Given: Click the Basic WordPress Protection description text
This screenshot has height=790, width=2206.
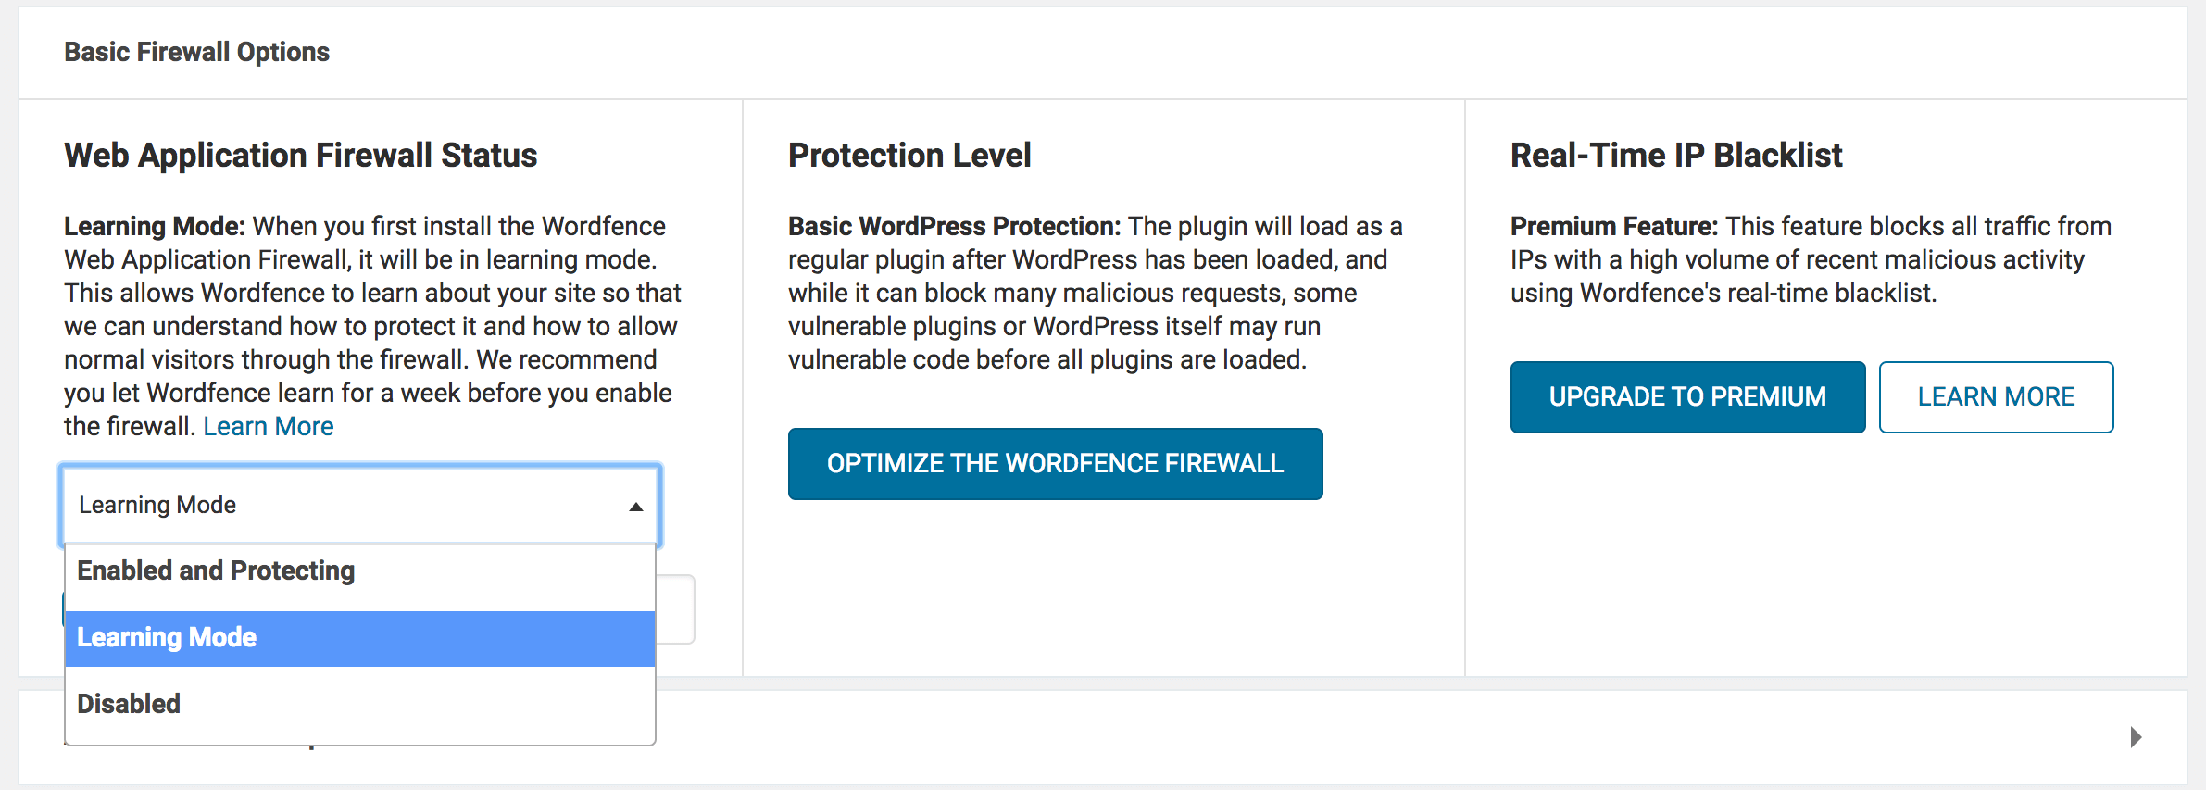Looking at the screenshot, I should click(x=1093, y=293).
